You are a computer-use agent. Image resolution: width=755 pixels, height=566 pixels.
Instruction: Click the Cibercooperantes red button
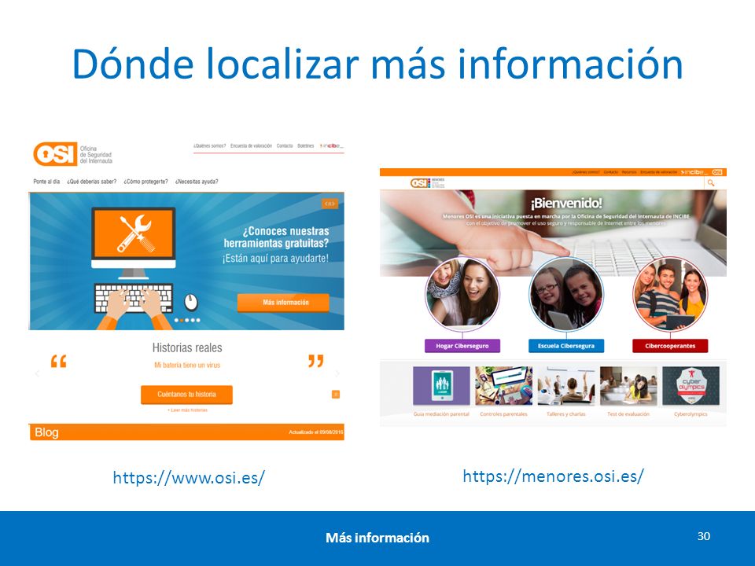670,346
